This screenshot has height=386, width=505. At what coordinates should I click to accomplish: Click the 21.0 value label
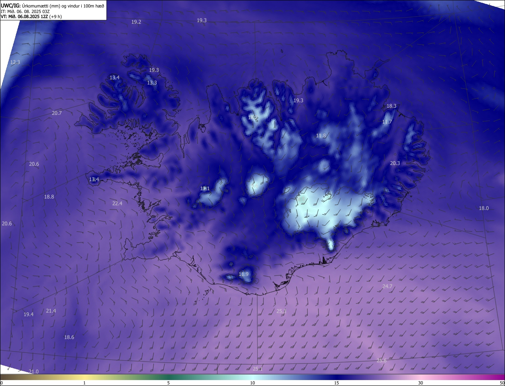(x=34, y=372)
